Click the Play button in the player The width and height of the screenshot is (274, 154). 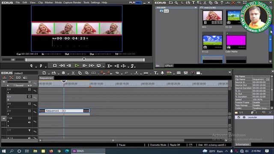tap(77, 66)
